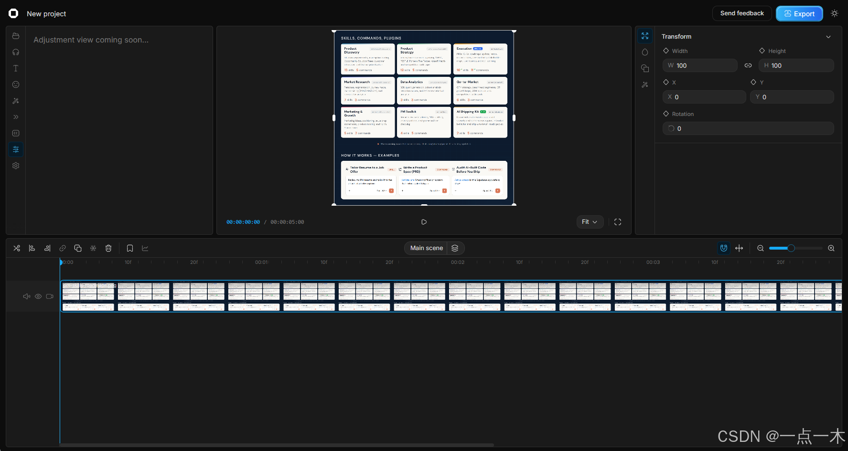This screenshot has height=451, width=848.
Task: Enter fullscreen preview mode
Action: [x=618, y=222]
